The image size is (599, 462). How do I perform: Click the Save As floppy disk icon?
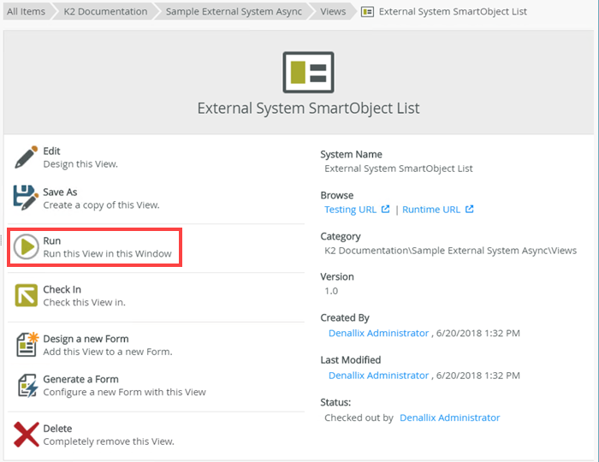coord(27,198)
